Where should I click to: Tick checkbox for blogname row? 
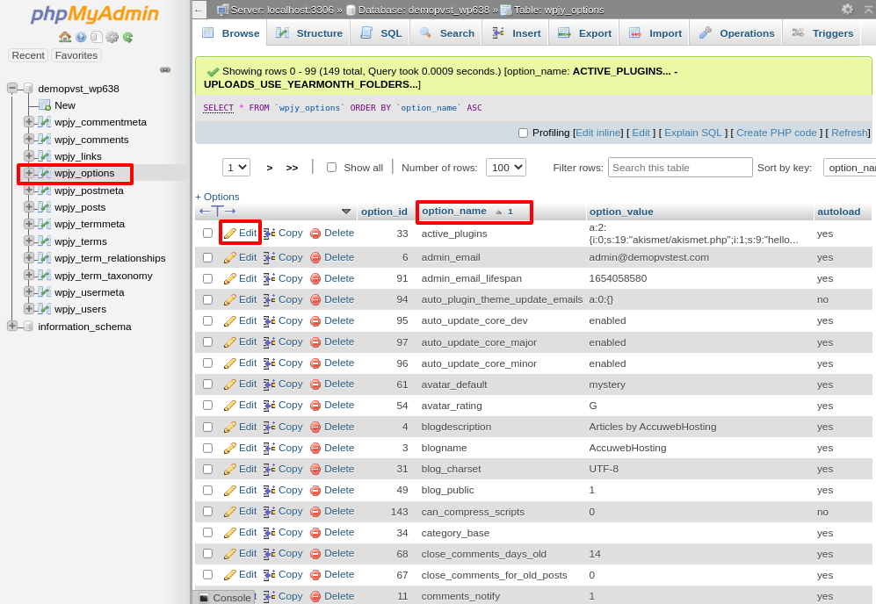coord(208,449)
